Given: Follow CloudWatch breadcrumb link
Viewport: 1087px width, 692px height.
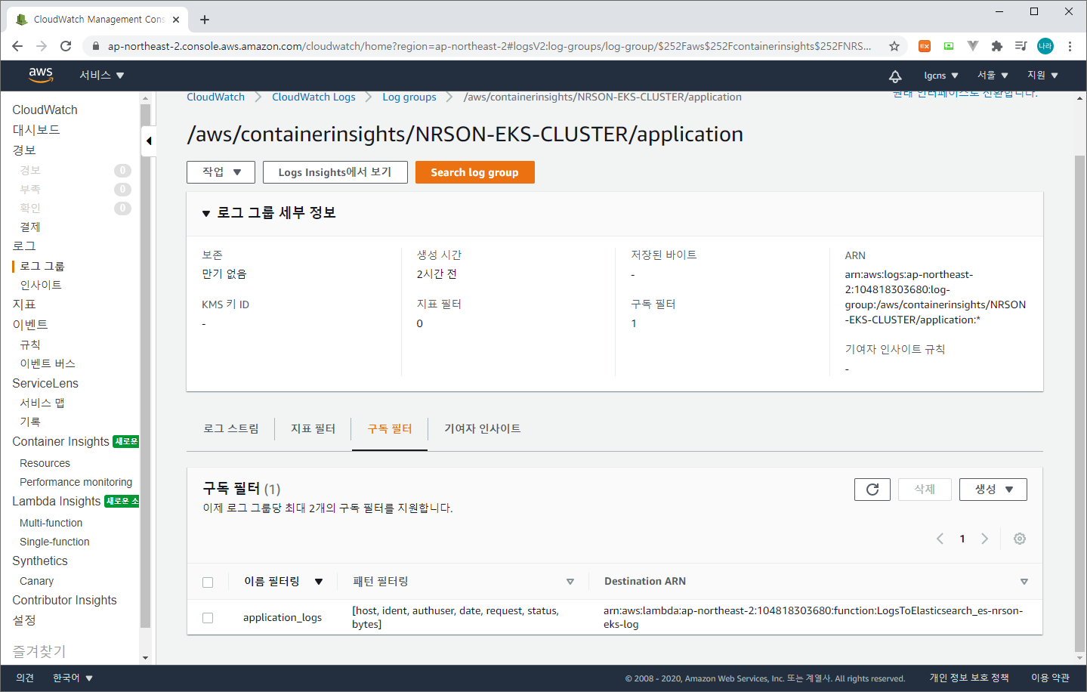Looking at the screenshot, I should pyautogui.click(x=216, y=97).
